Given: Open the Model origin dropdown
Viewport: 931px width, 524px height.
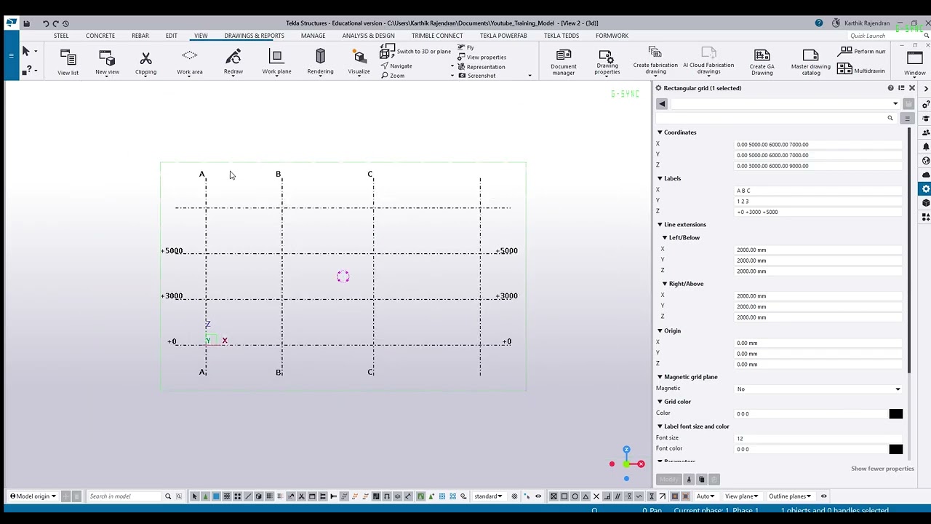Looking at the screenshot, I should point(33,496).
